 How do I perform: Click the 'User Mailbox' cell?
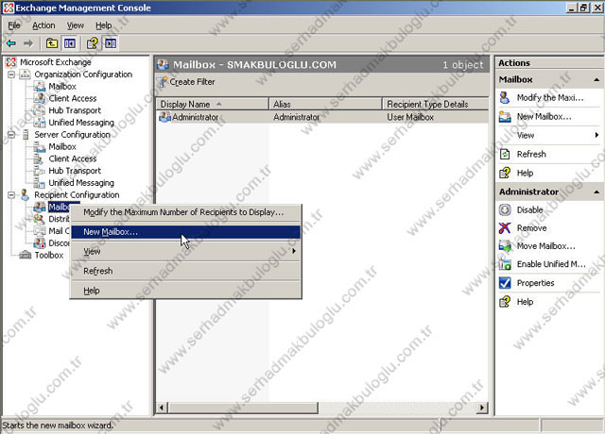tap(410, 117)
